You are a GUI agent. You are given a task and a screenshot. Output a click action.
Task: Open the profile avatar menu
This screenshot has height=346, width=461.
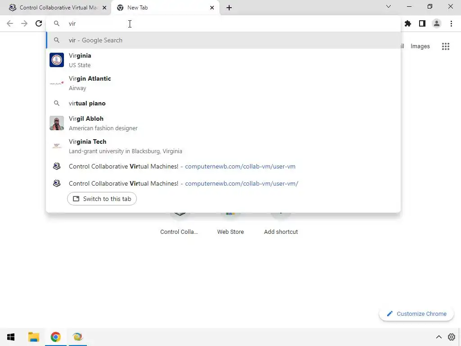(437, 23)
